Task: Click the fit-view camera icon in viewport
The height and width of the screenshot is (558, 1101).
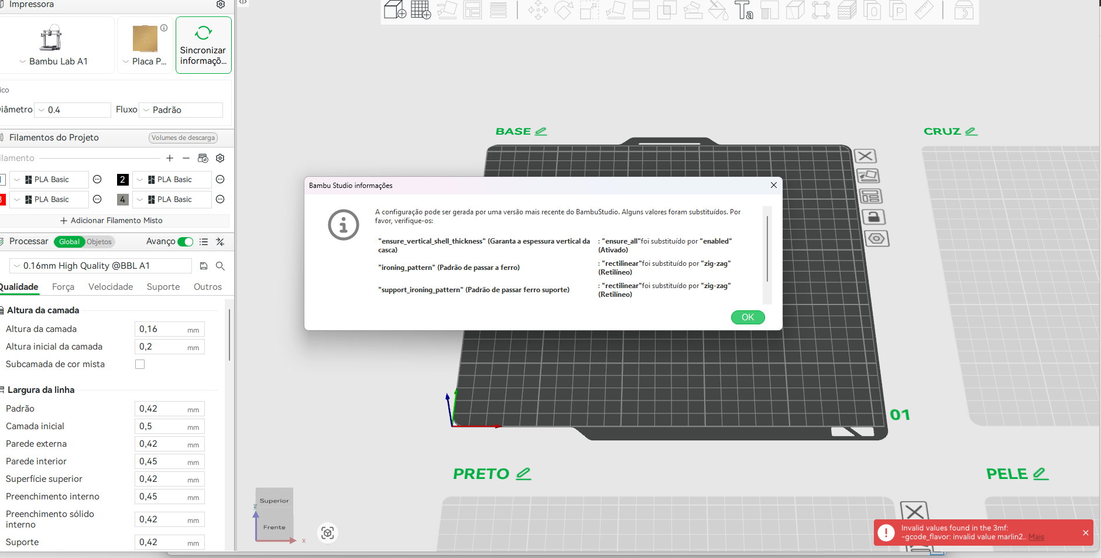Action: click(x=328, y=533)
